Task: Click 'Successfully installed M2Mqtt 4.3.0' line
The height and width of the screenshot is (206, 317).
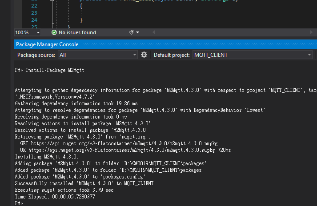Action: coord(84,183)
